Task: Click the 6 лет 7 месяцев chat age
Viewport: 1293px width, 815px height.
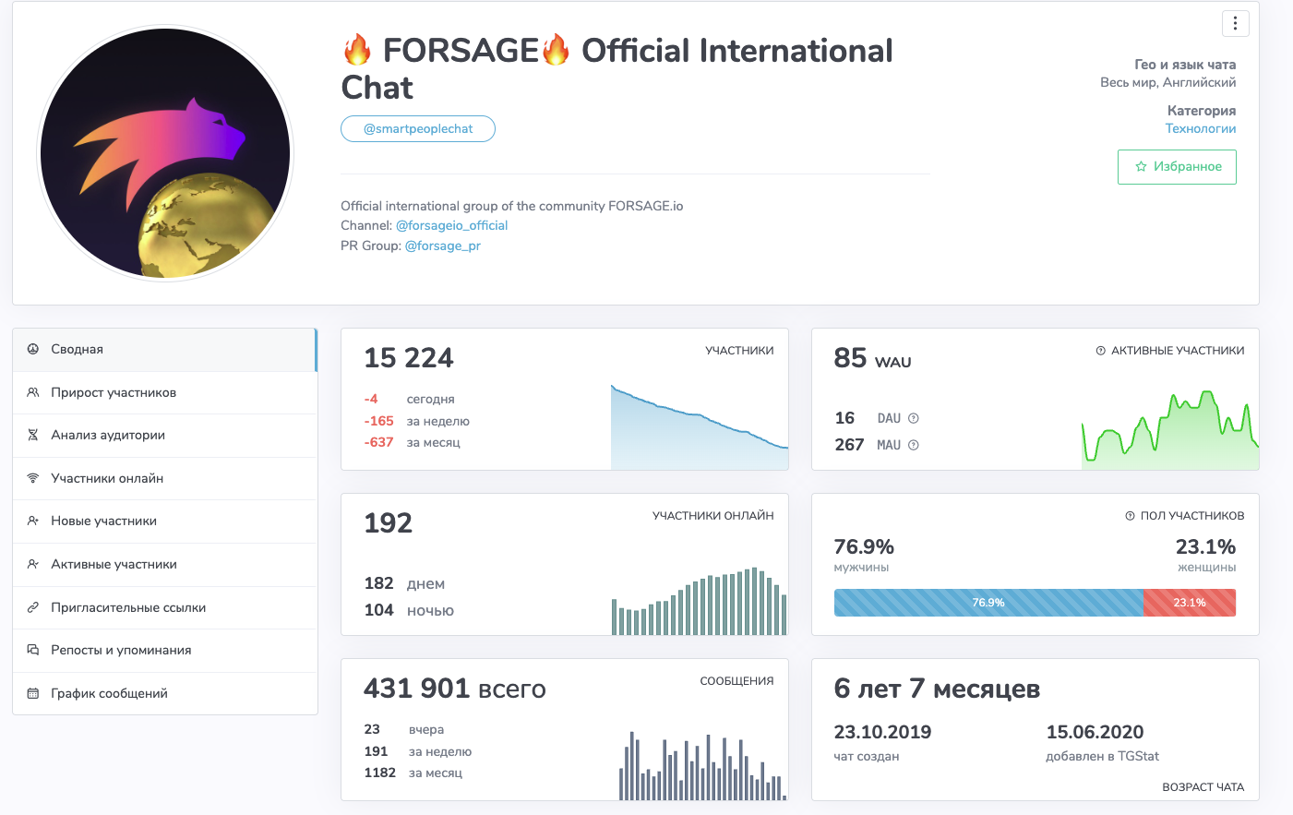Action: pos(937,689)
